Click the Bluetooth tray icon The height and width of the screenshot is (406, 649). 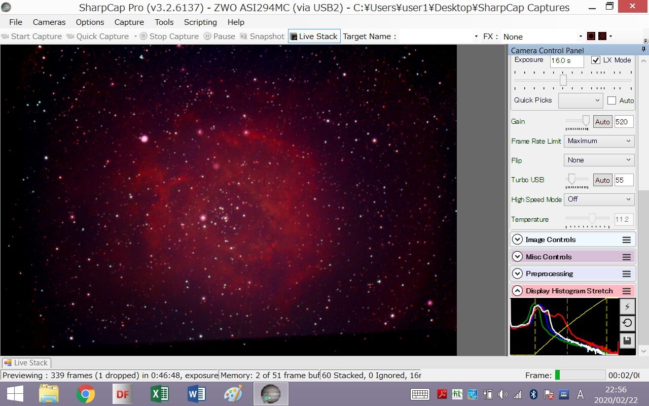click(x=533, y=394)
